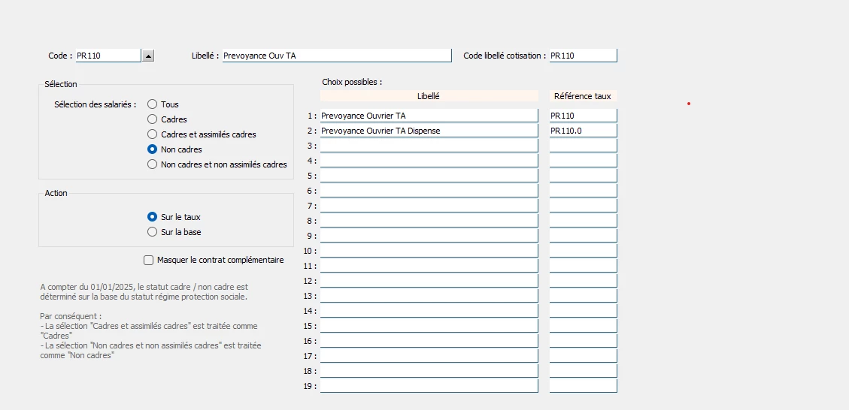Click the empty Référence taux field row 4
The height and width of the screenshot is (410, 849).
[583, 161]
